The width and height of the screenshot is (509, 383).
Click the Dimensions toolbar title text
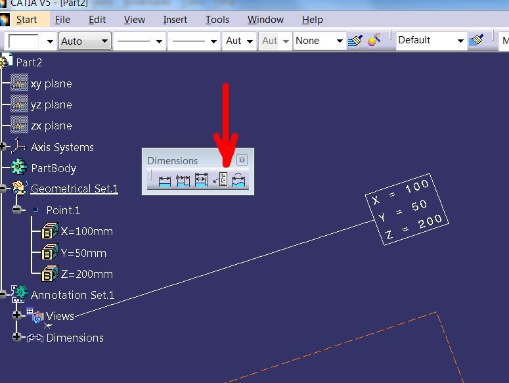[x=172, y=161]
